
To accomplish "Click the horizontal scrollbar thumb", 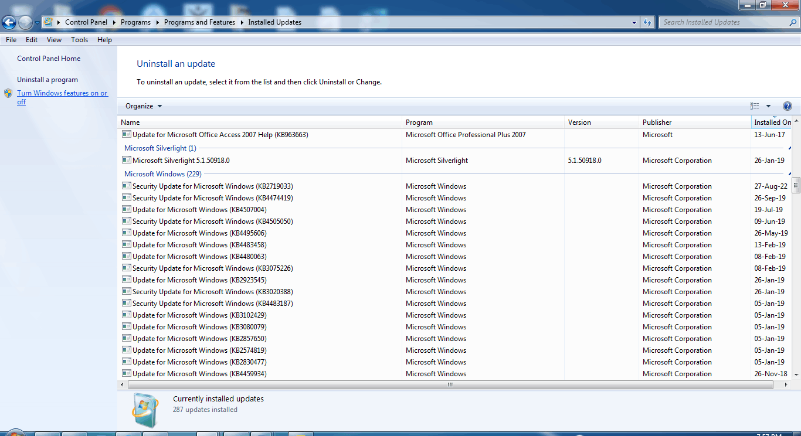I will tap(450, 385).
